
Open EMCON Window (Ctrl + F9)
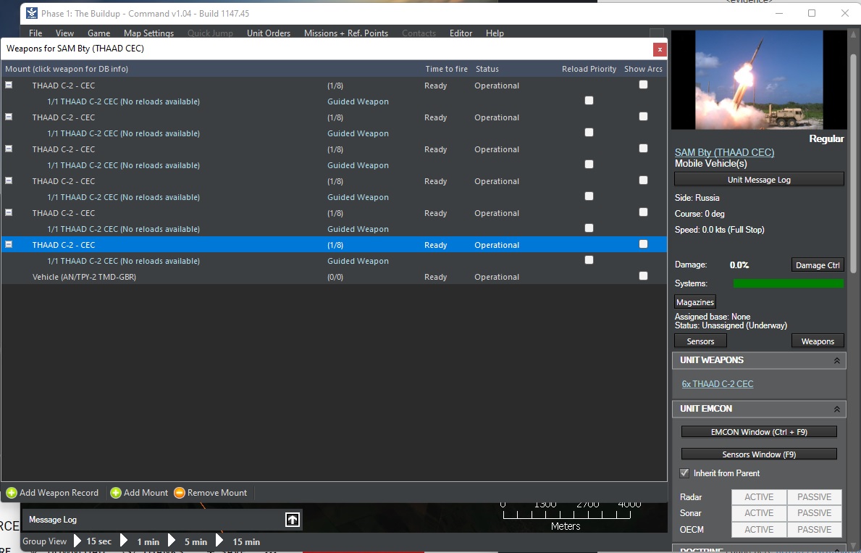[759, 432]
